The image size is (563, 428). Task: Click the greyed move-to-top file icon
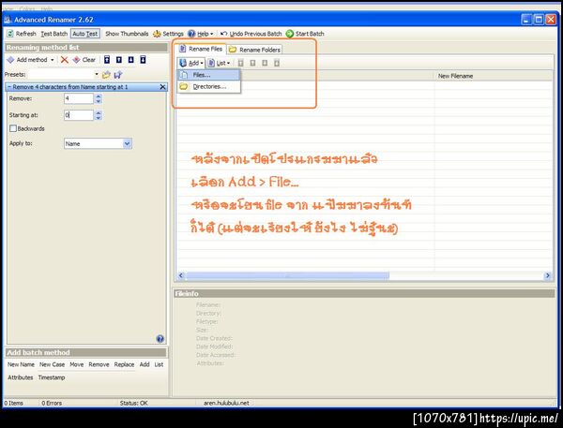pyautogui.click(x=240, y=63)
